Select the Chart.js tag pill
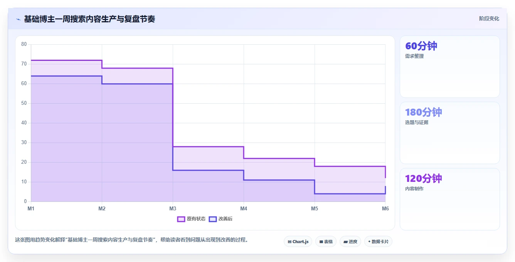 298,242
